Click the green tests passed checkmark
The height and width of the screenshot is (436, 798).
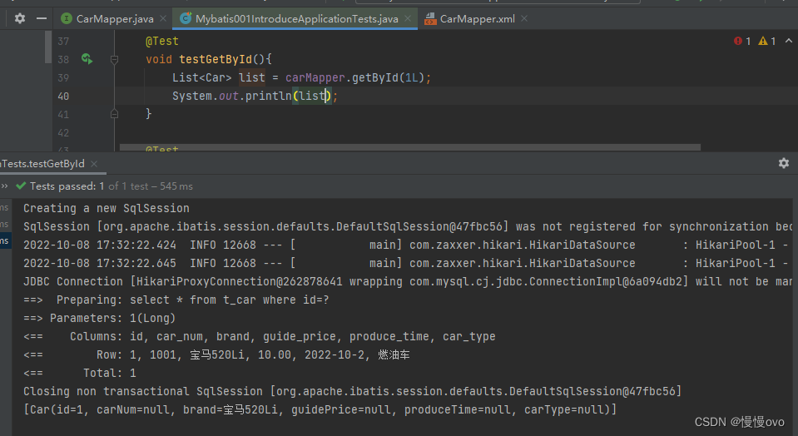click(21, 186)
